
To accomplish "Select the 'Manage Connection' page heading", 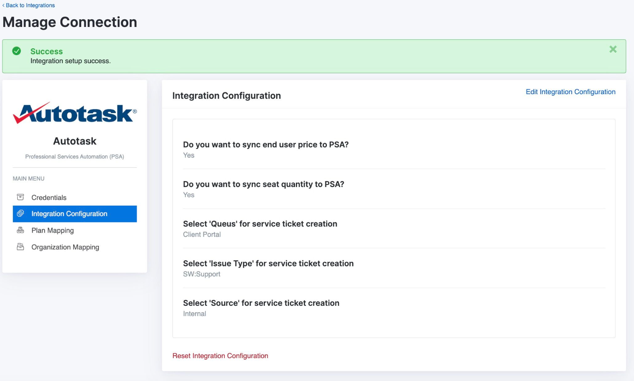I will click(70, 22).
